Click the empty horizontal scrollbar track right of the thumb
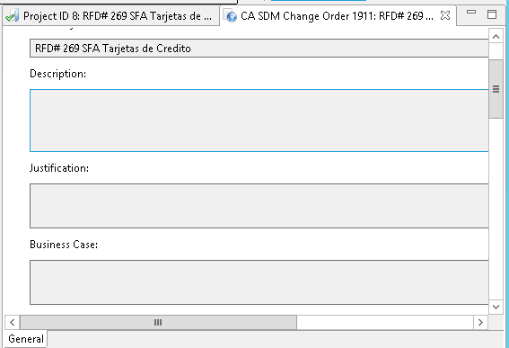 (x=385, y=322)
